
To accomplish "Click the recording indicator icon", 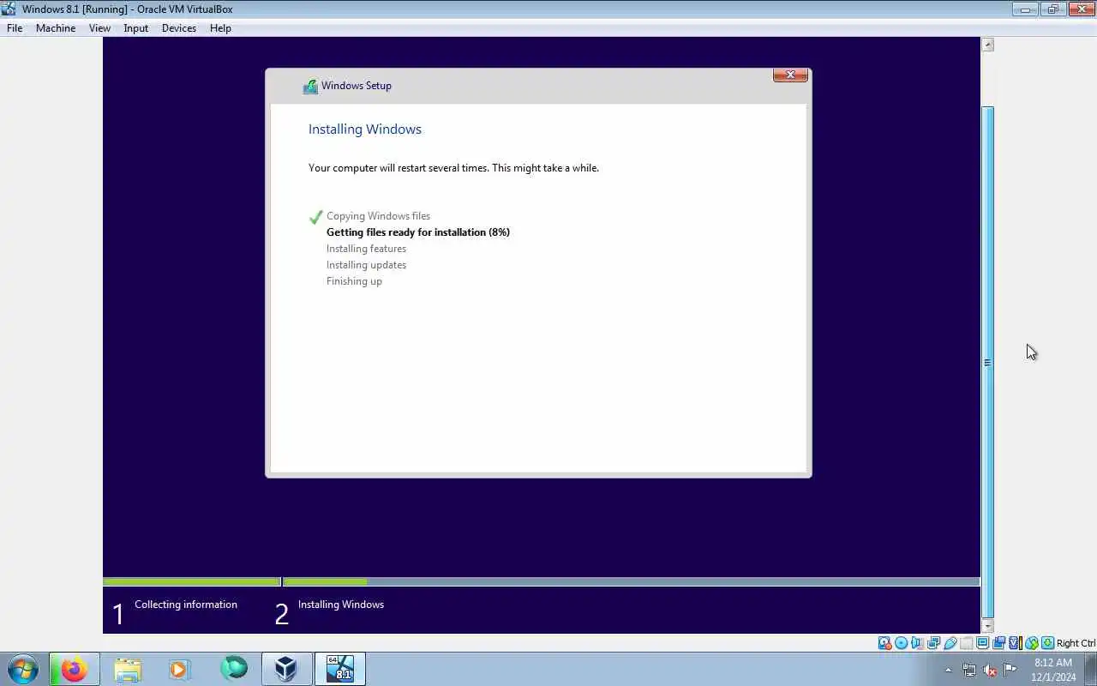I will click(998, 643).
